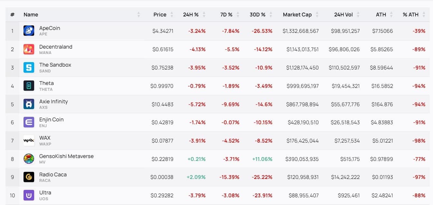
Task: Click Axie Infinity price $10.4483
Action: point(163,104)
